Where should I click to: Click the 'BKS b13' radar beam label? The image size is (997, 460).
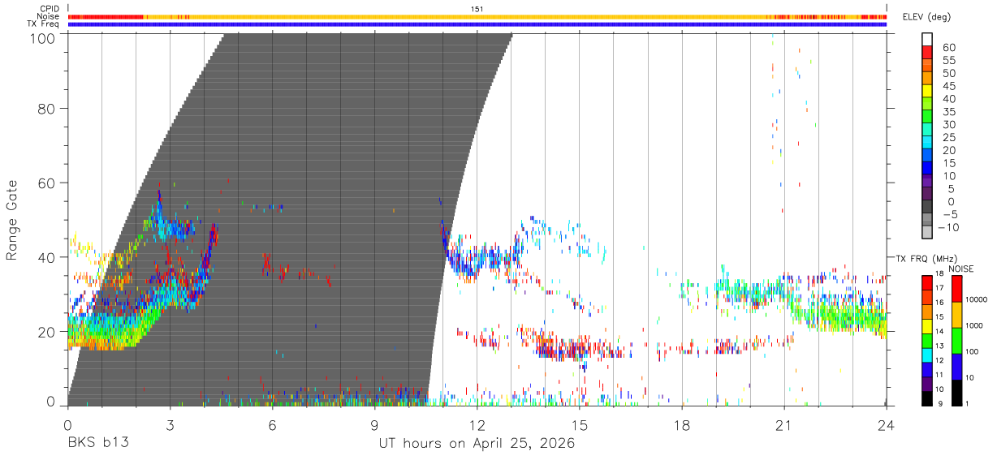pos(98,443)
